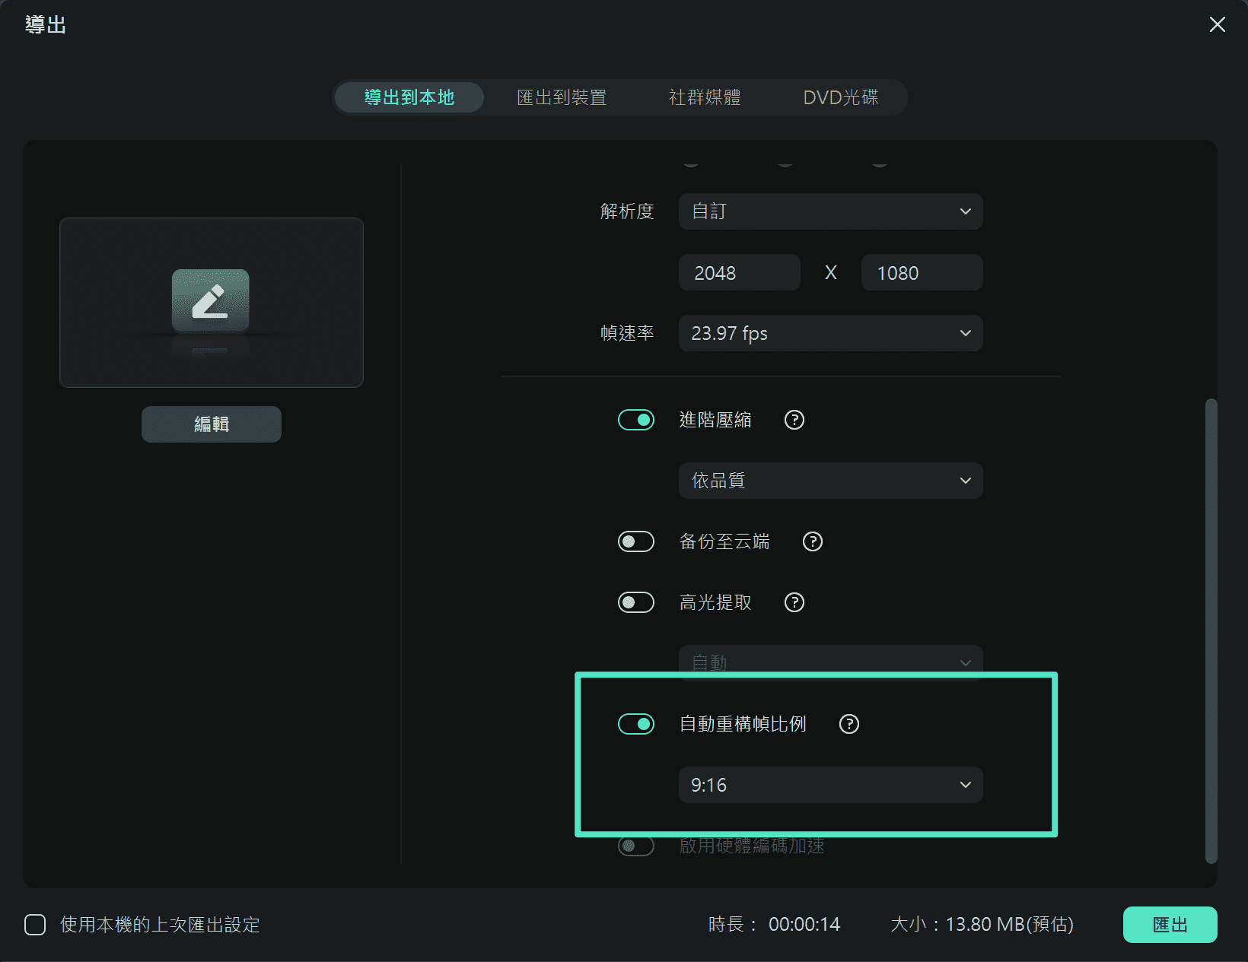This screenshot has width=1248, height=962.
Task: Click the height field showing 1080
Action: (x=922, y=272)
